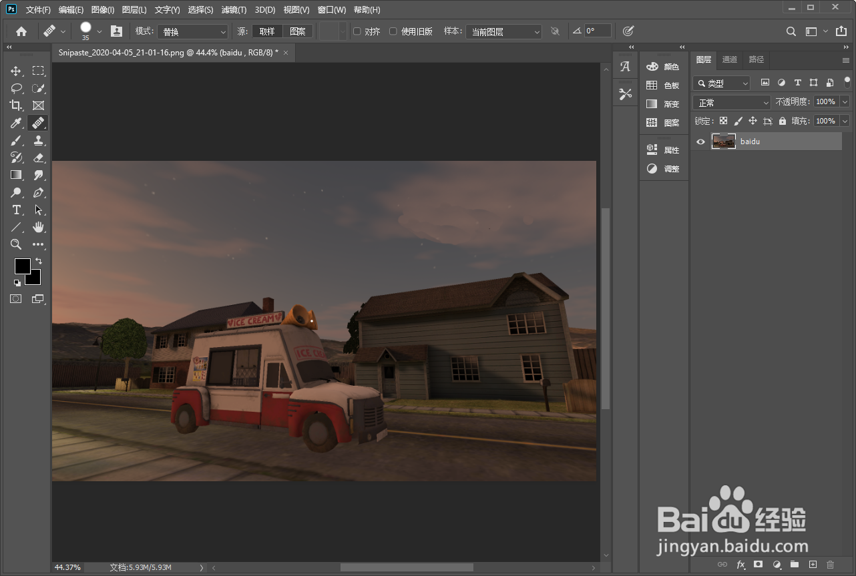
Task: Open the 样本 dropdown showing 当前图层
Action: coord(503,31)
